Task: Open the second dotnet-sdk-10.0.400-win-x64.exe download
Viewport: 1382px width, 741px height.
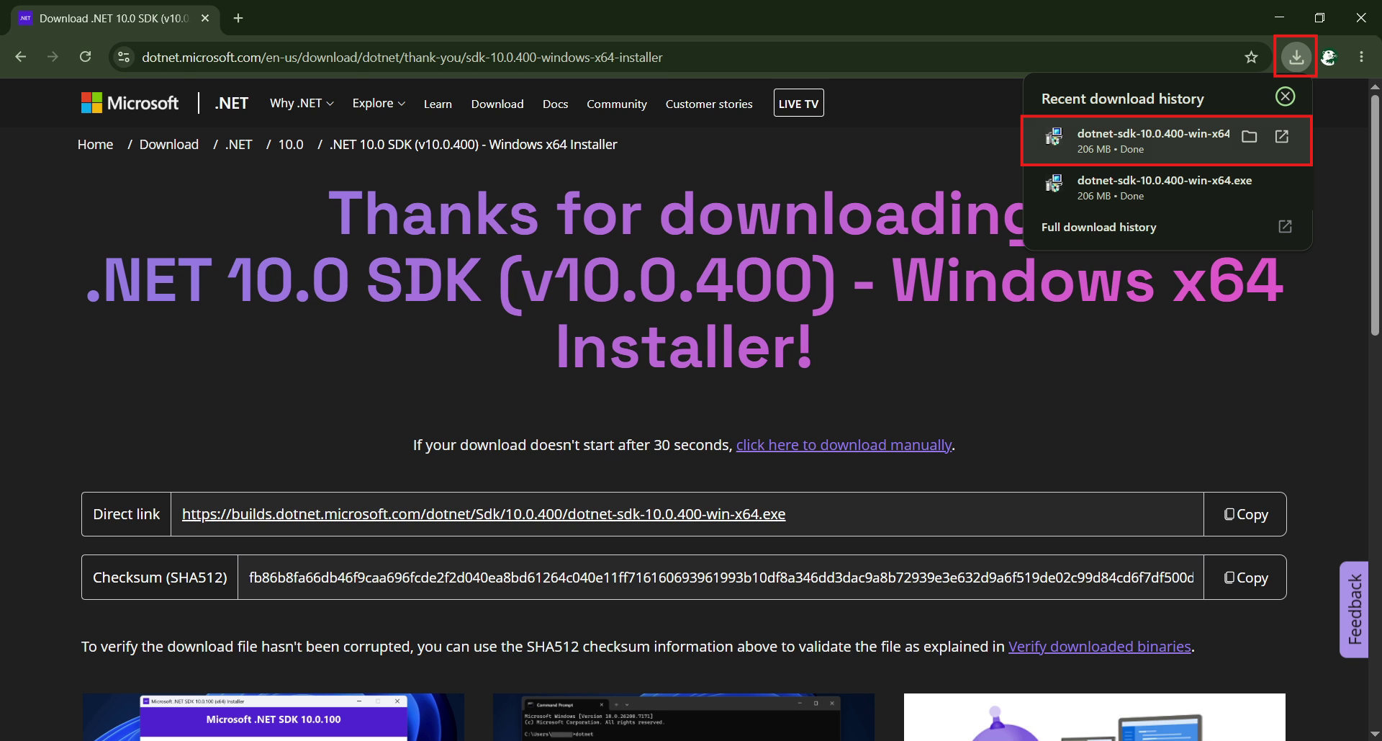Action: [1167, 188]
